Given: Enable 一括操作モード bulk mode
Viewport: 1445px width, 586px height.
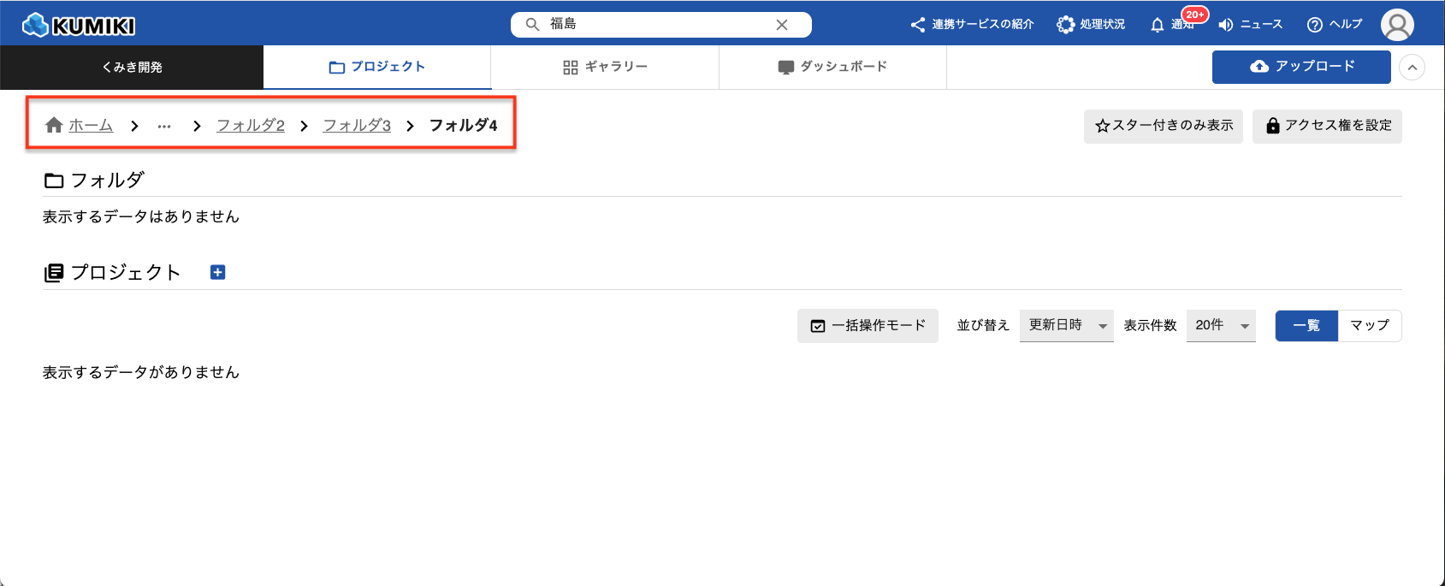Looking at the screenshot, I should coord(868,326).
